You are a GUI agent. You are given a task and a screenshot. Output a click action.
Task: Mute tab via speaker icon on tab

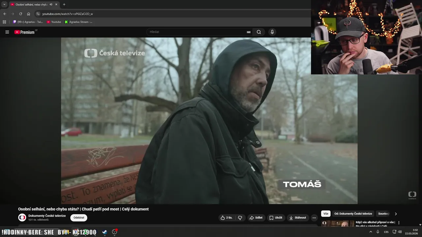[51, 4]
